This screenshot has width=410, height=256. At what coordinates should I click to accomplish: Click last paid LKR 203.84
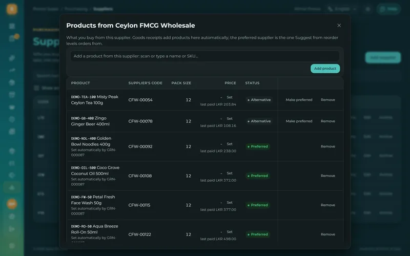pyautogui.click(x=218, y=104)
